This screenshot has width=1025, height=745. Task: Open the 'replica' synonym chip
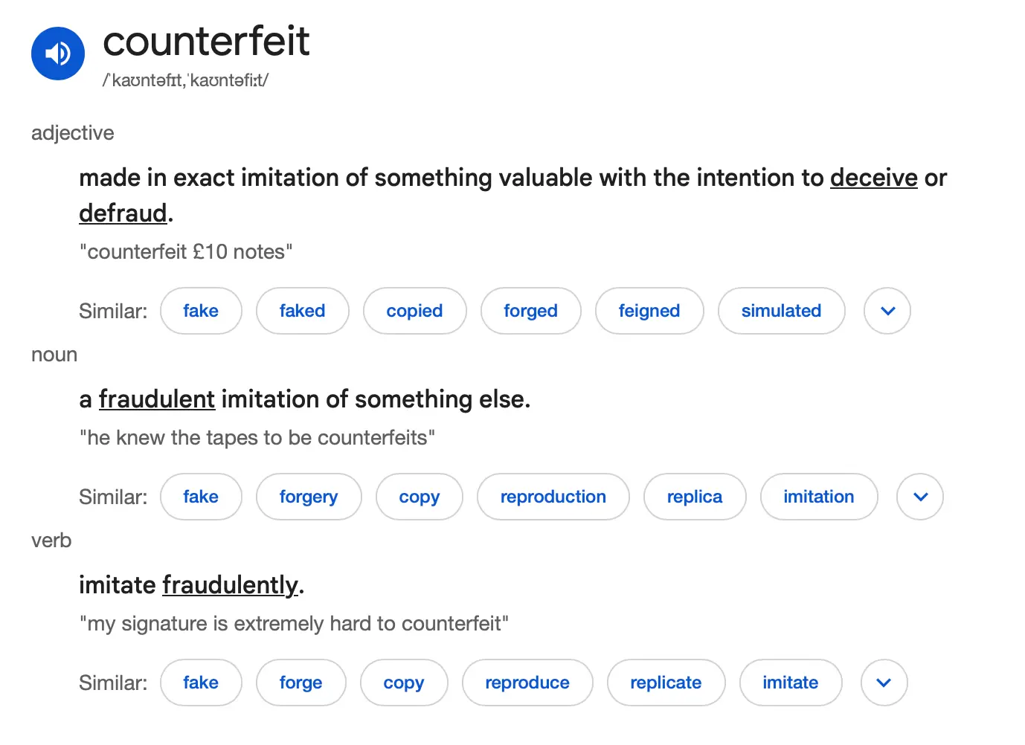(694, 497)
